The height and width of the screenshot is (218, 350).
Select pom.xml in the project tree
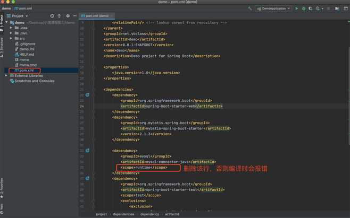[24, 71]
